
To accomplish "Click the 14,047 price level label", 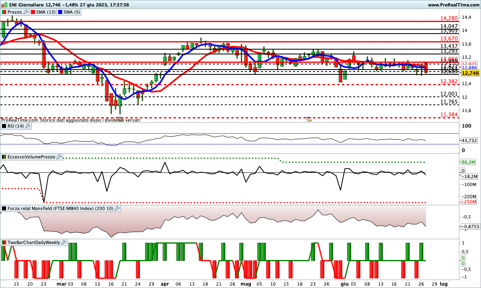I will (449, 26).
